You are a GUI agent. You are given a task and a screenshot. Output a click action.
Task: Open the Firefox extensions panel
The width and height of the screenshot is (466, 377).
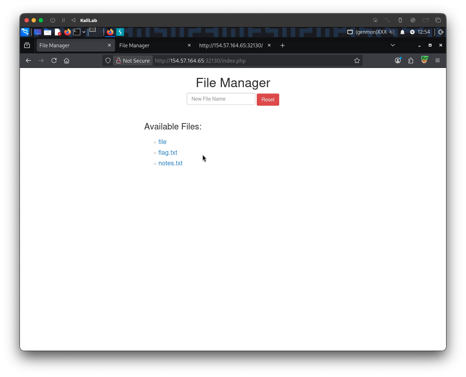411,60
